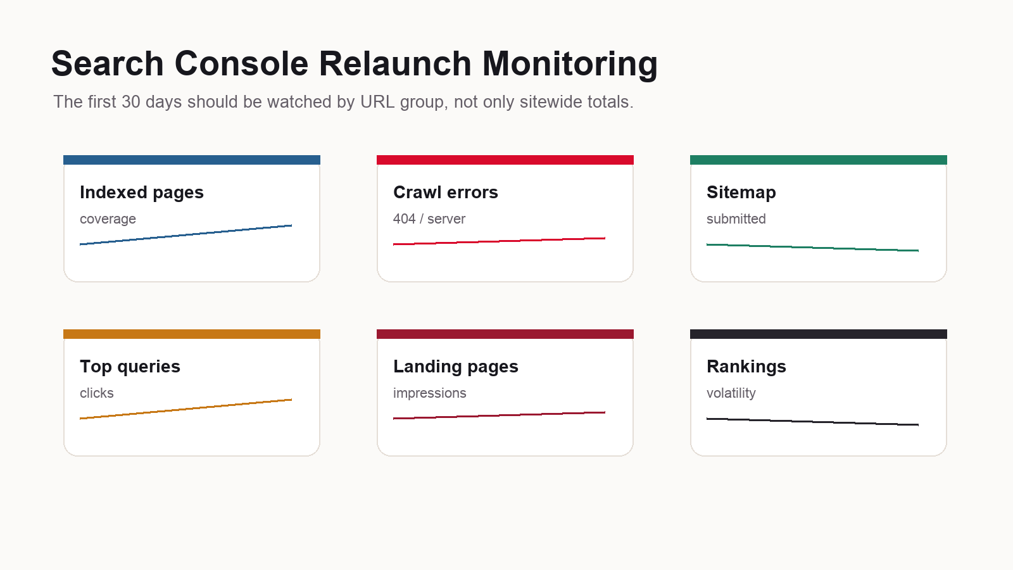The image size is (1013, 570).
Task: Click the Top queries orange trend line
Action: pyautogui.click(x=186, y=409)
